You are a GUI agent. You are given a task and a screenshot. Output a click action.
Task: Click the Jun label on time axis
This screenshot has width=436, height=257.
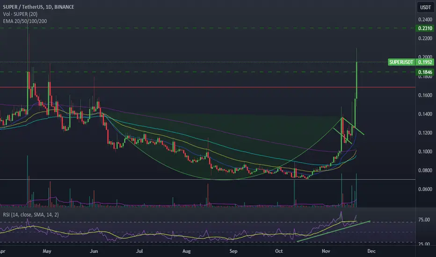[94, 251]
